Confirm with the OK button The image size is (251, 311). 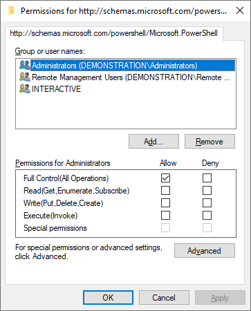click(x=108, y=298)
